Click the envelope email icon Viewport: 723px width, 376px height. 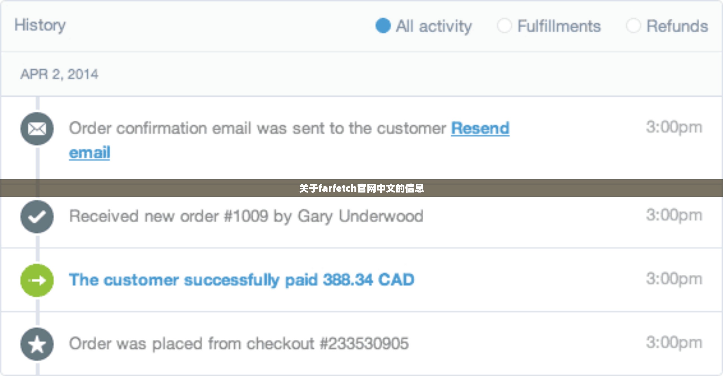point(37,129)
